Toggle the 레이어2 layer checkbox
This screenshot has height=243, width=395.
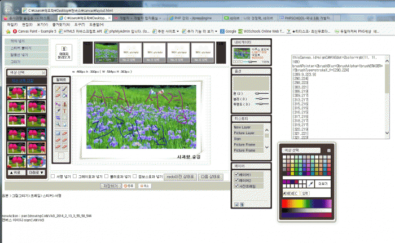pos(236,180)
